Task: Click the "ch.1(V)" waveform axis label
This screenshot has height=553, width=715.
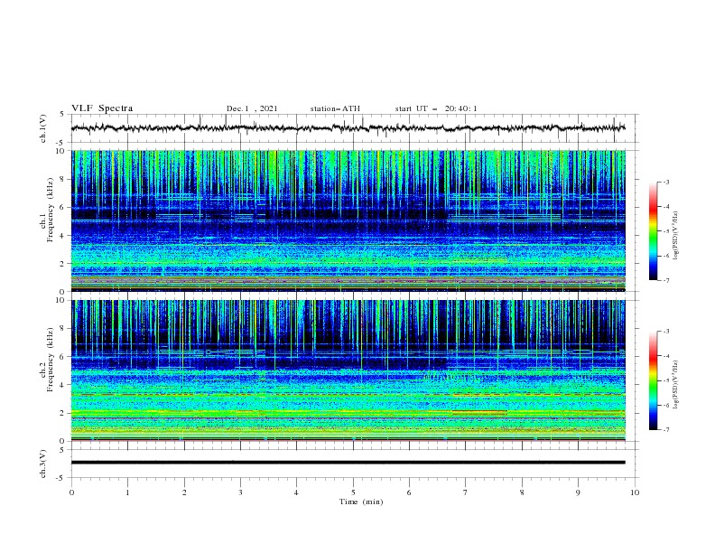Action: (x=43, y=128)
